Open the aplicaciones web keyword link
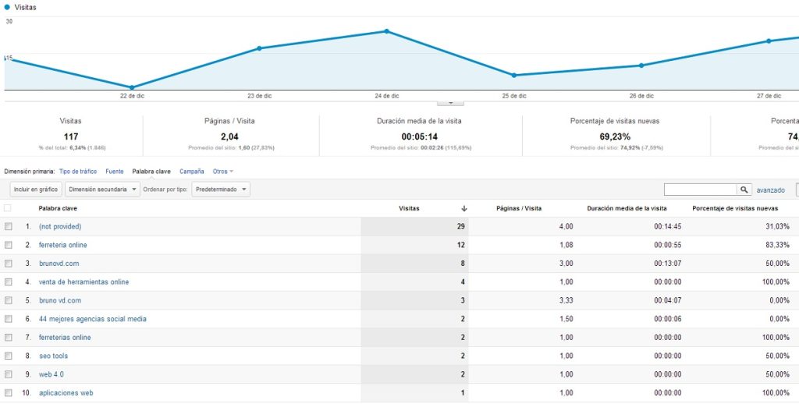This screenshot has width=799, height=404. pyautogui.click(x=66, y=393)
